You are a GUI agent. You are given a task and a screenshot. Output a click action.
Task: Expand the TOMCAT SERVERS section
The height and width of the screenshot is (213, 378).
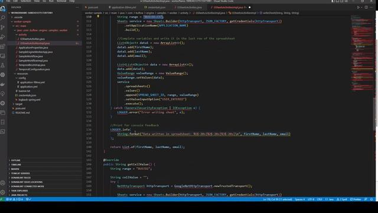point(45,173)
